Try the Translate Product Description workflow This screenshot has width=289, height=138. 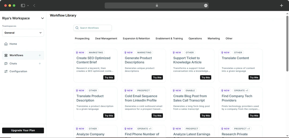(109, 116)
